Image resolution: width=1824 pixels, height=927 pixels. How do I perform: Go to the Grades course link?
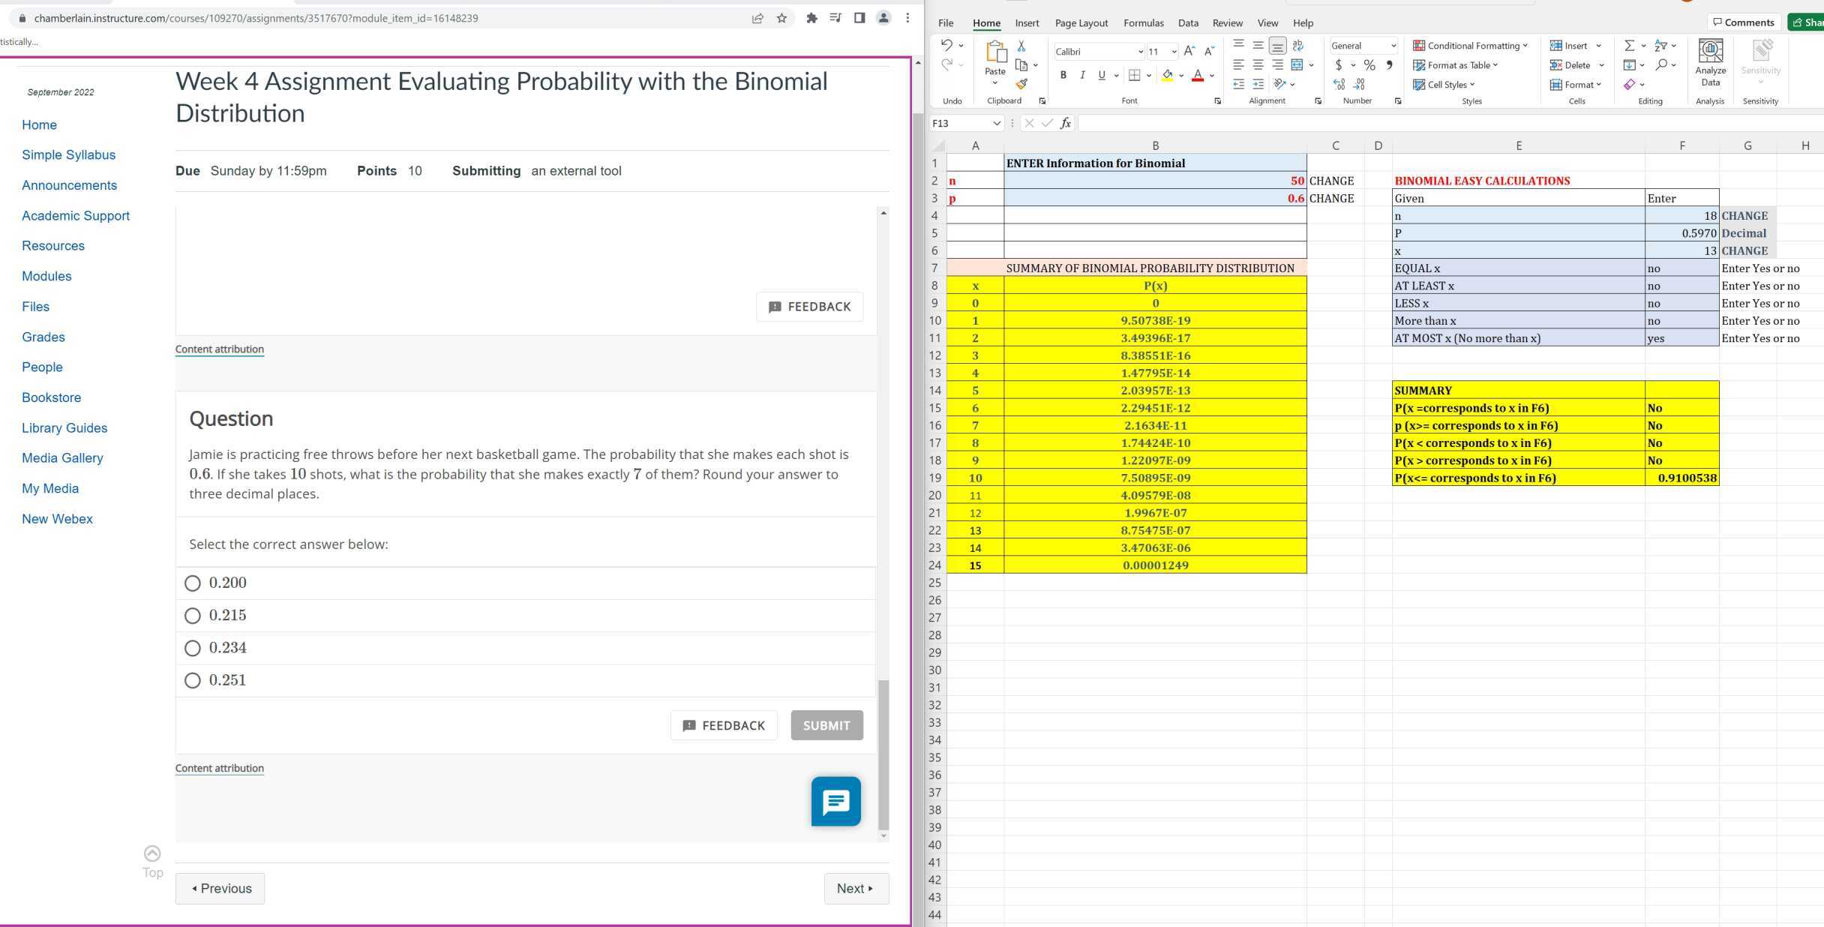[43, 337]
